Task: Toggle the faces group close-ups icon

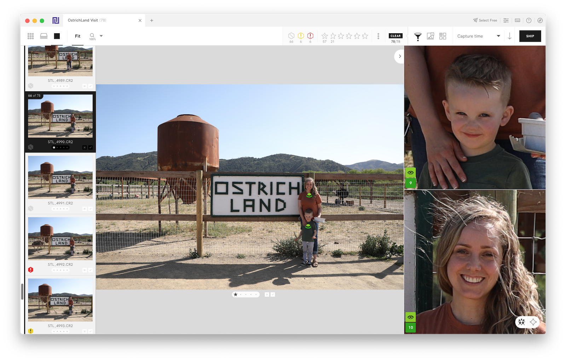Action: 521,322
